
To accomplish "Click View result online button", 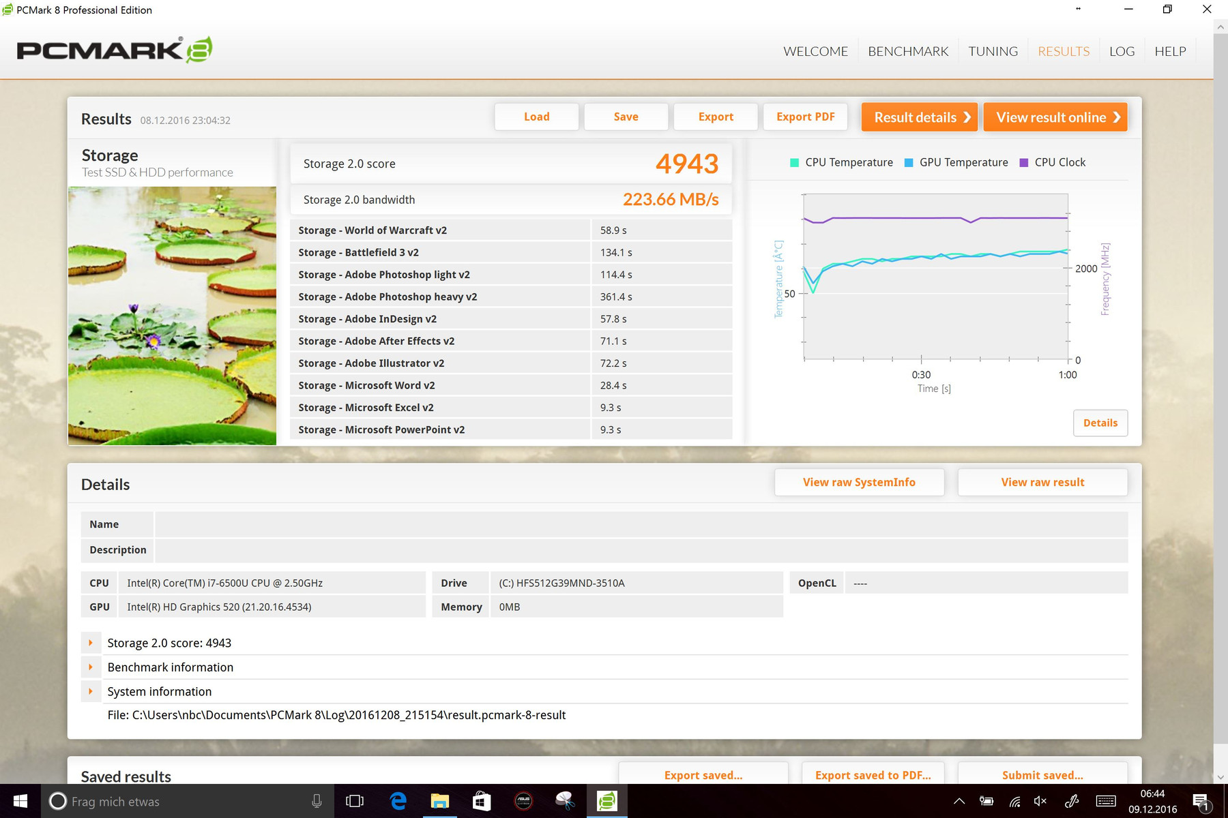I will coord(1055,117).
